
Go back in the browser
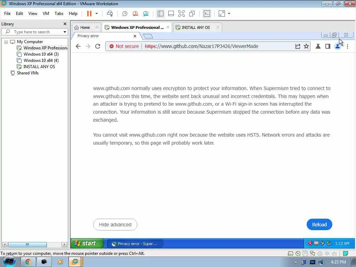[x=78, y=46]
